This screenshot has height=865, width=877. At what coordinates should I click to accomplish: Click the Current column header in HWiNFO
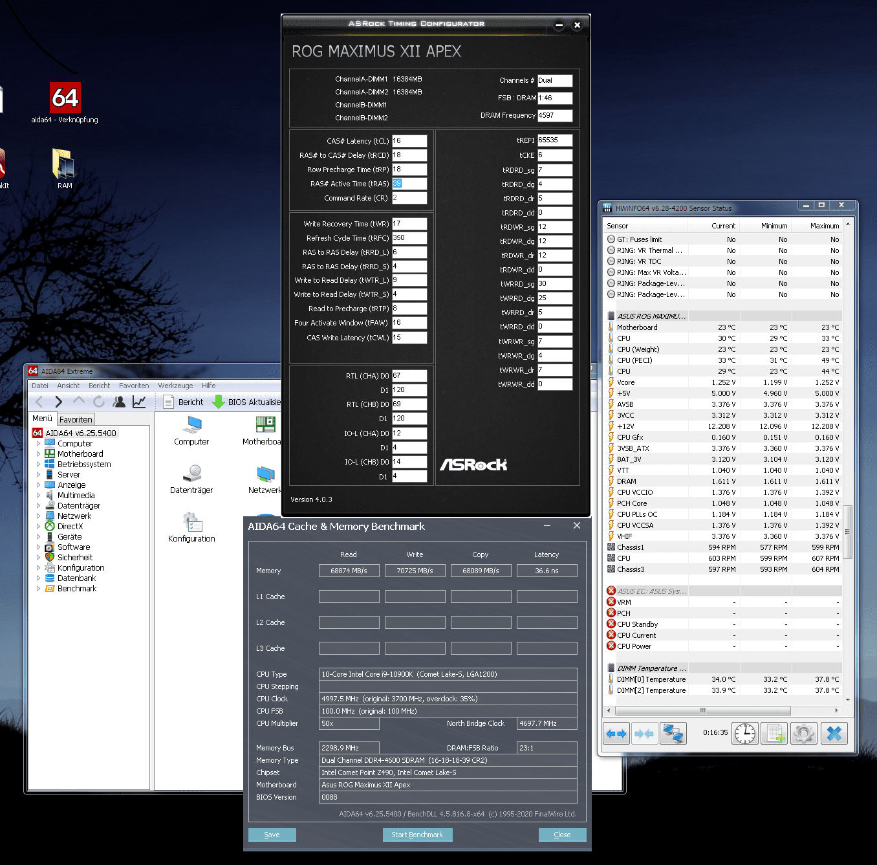pyautogui.click(x=713, y=226)
